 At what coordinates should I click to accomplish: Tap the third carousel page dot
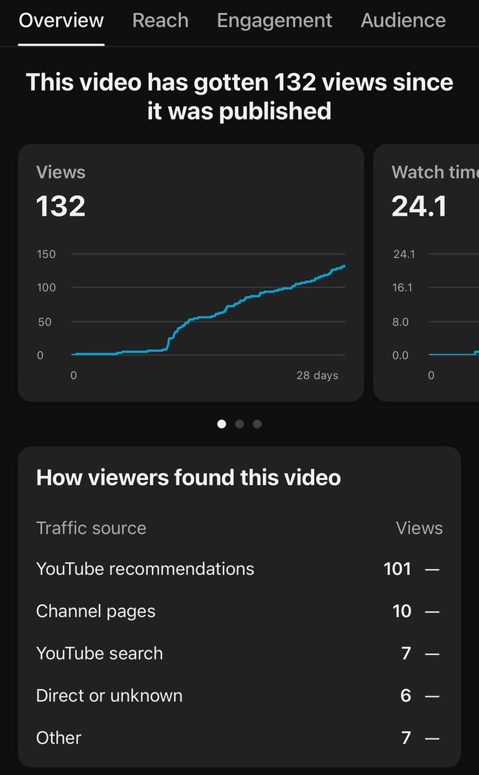257,424
